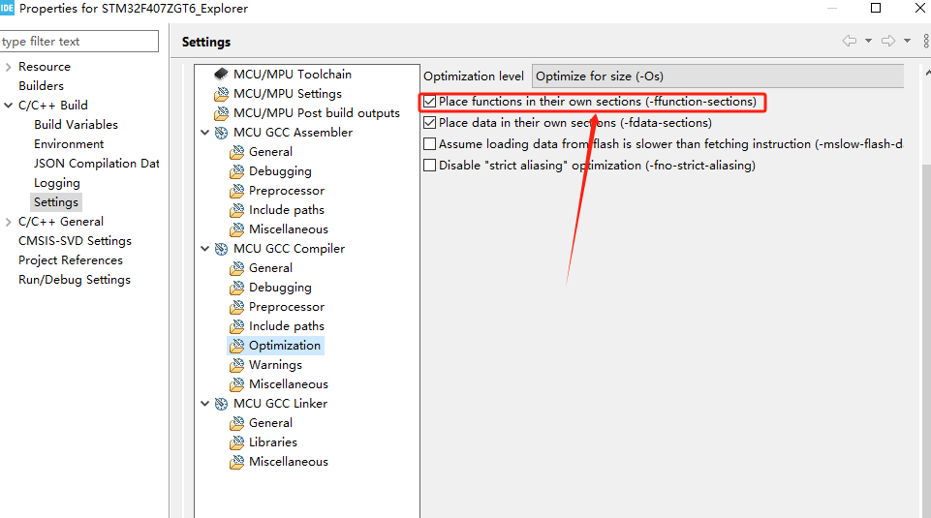The height and width of the screenshot is (518, 931).
Task: Open the view menu dots icon
Action: click(925, 41)
